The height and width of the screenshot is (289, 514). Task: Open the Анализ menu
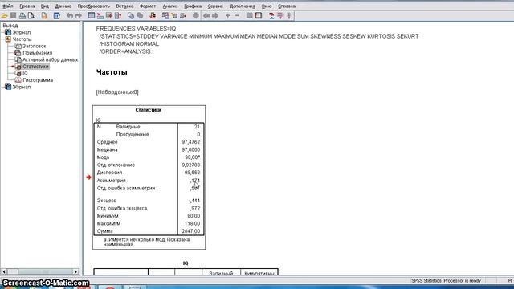(x=170, y=6)
